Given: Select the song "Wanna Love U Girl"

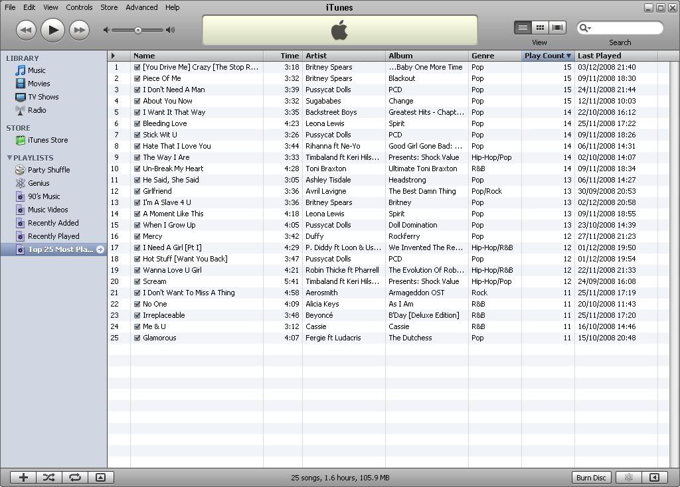Looking at the screenshot, I should [x=172, y=270].
